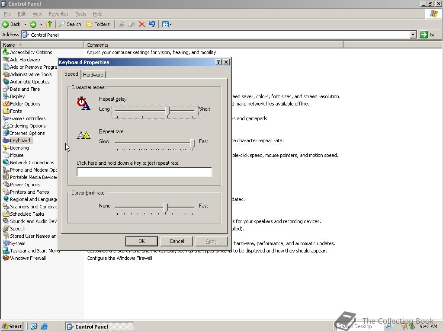Open the Tools menu

[x=80, y=14]
